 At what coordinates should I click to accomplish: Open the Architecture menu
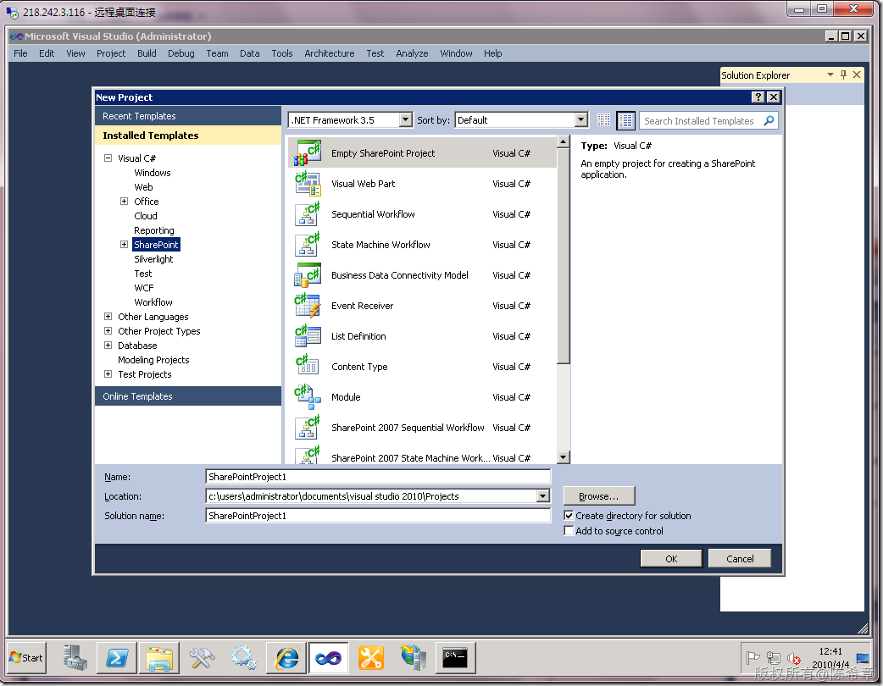[x=330, y=53]
